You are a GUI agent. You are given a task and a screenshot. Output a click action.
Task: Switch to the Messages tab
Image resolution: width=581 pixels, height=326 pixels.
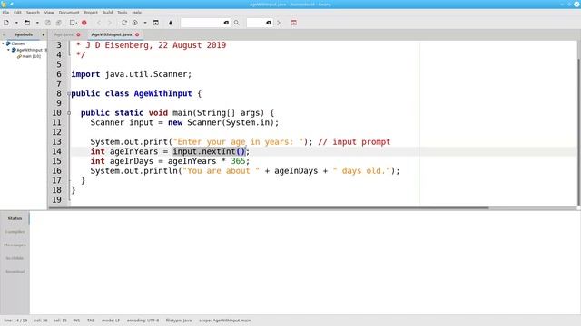coord(15,244)
